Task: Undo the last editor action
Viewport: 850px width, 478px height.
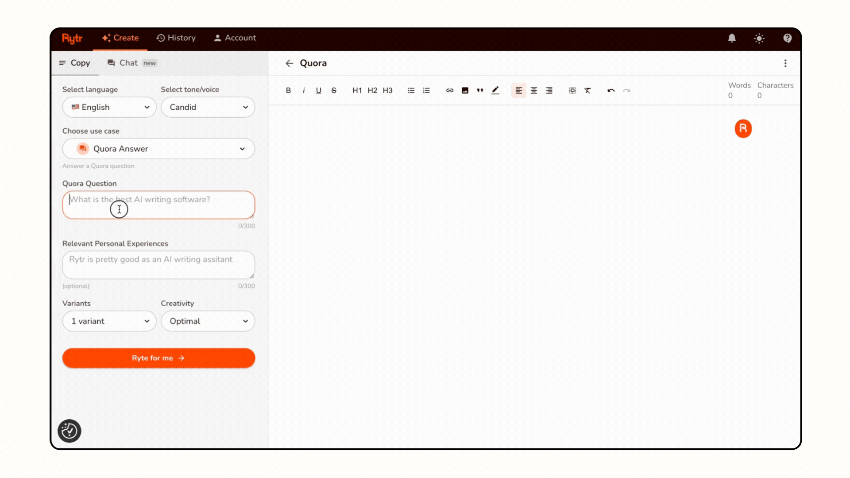Action: click(x=610, y=90)
